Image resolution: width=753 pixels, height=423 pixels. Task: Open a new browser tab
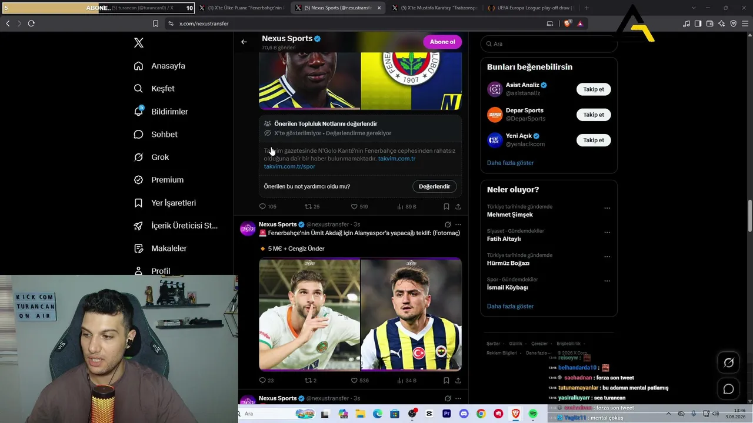tap(587, 8)
